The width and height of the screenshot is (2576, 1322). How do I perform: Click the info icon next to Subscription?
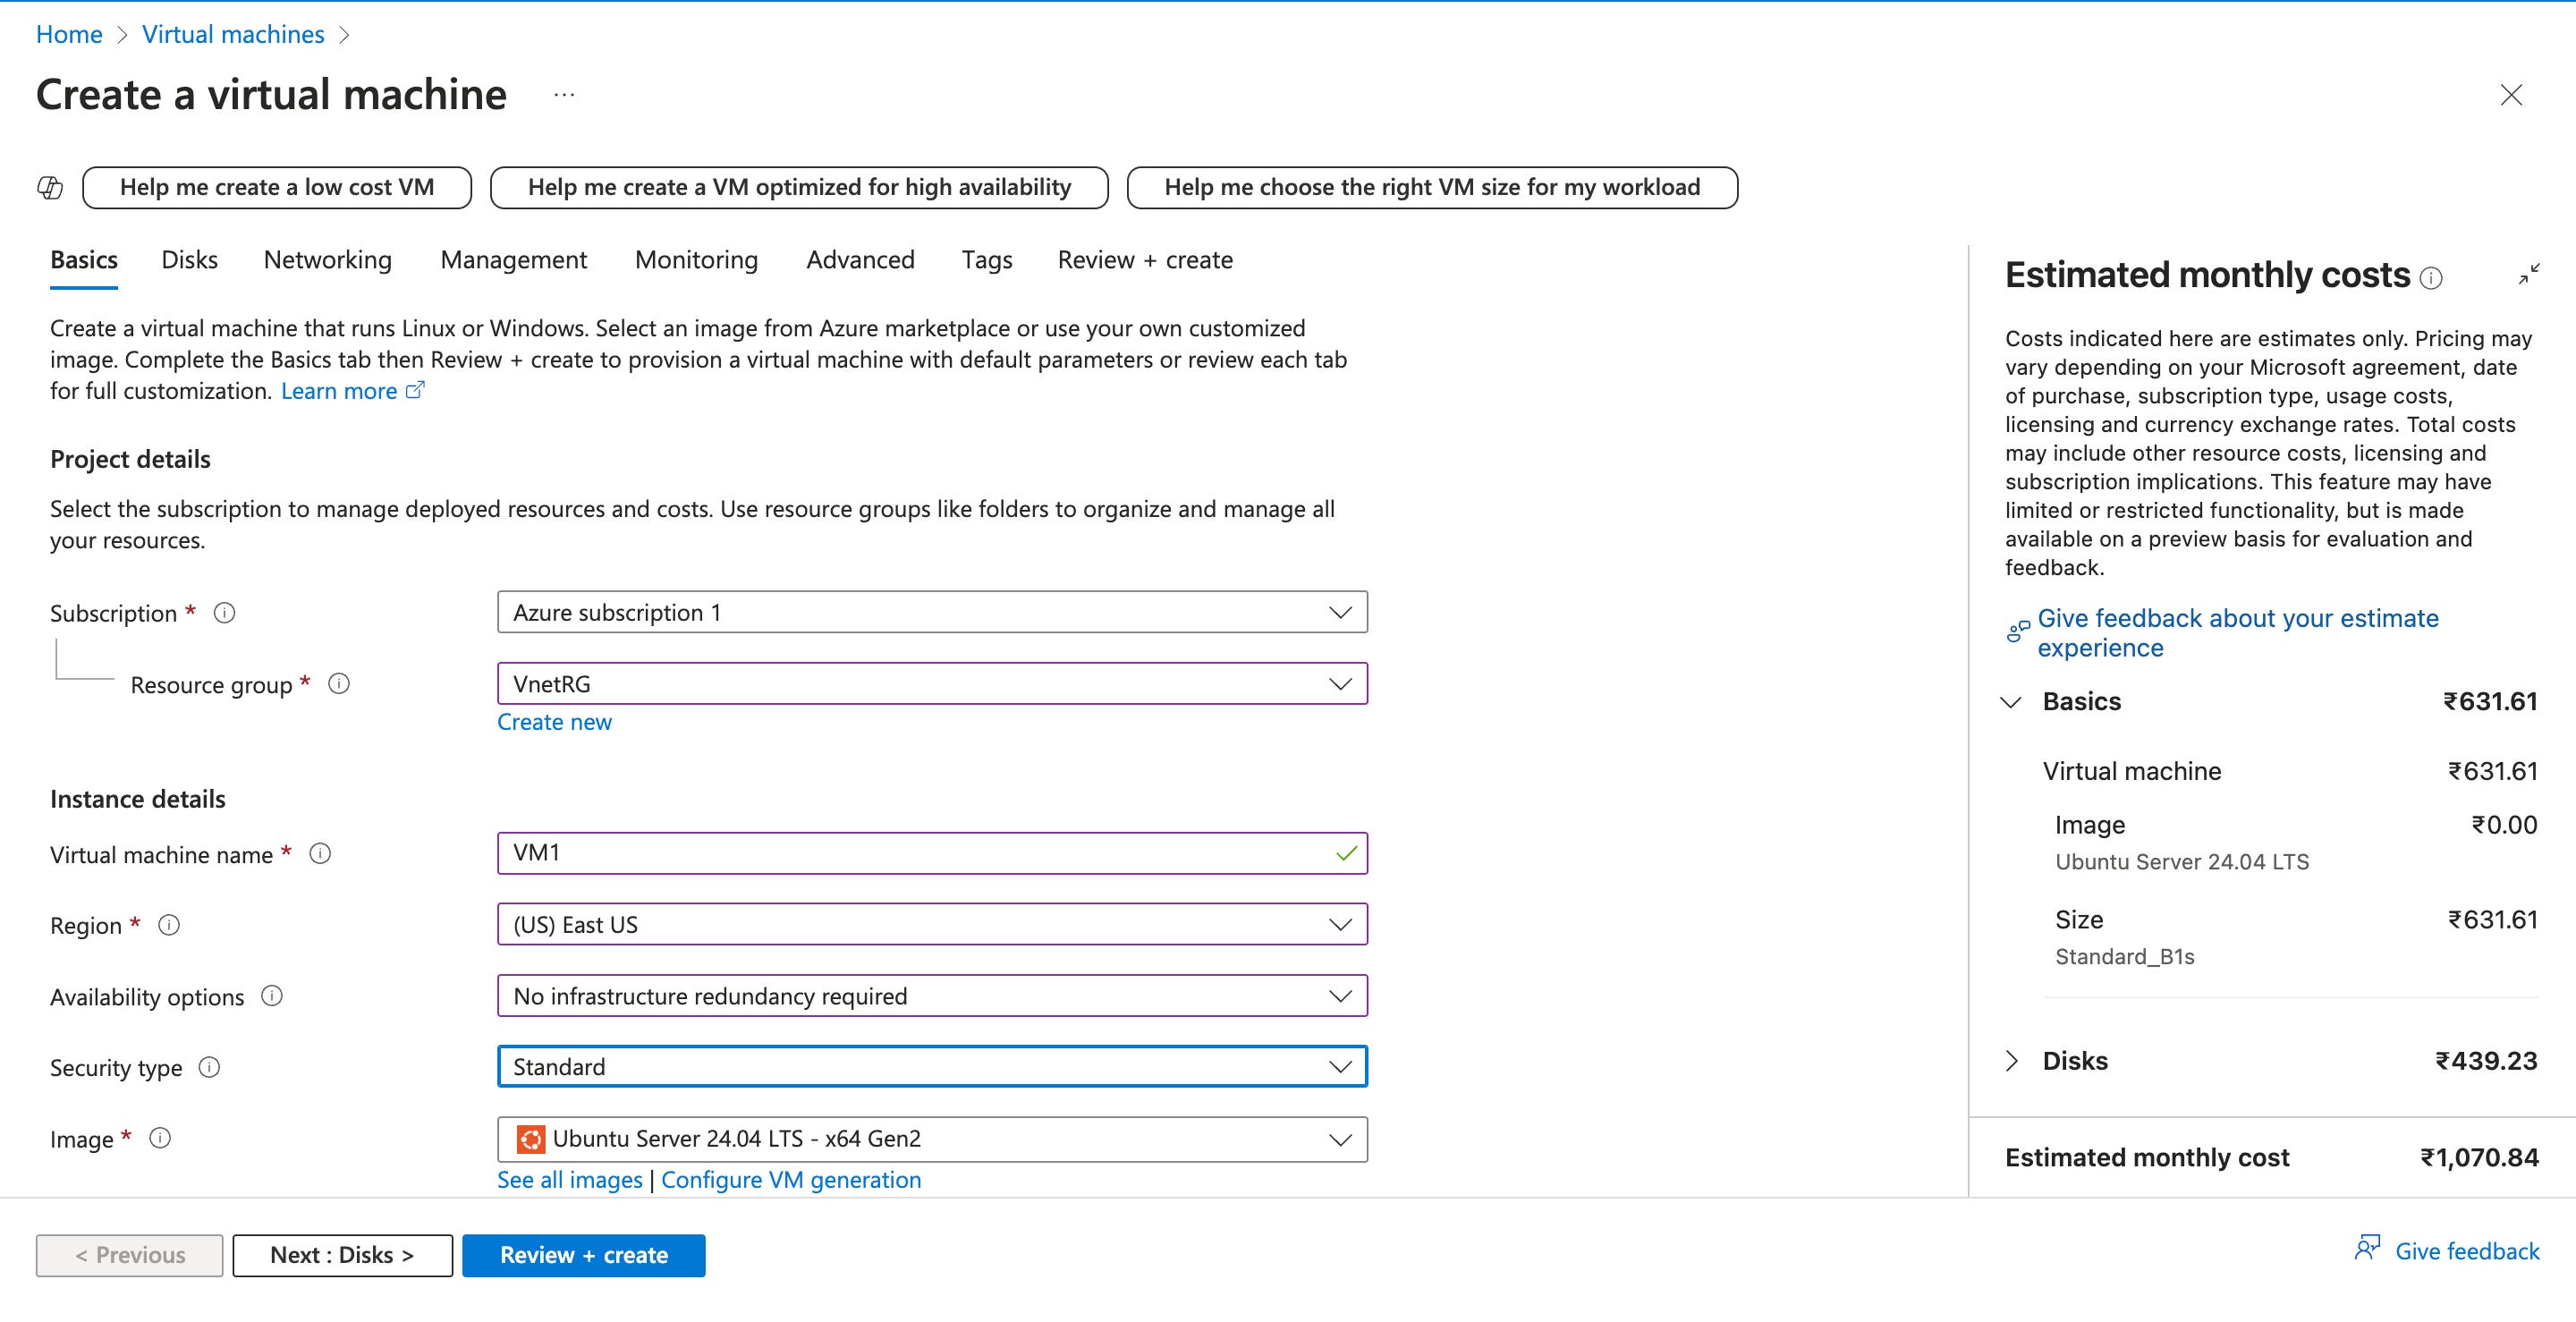[x=224, y=613]
